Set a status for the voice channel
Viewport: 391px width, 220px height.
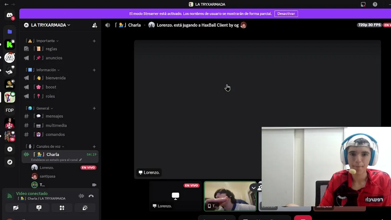(57, 160)
